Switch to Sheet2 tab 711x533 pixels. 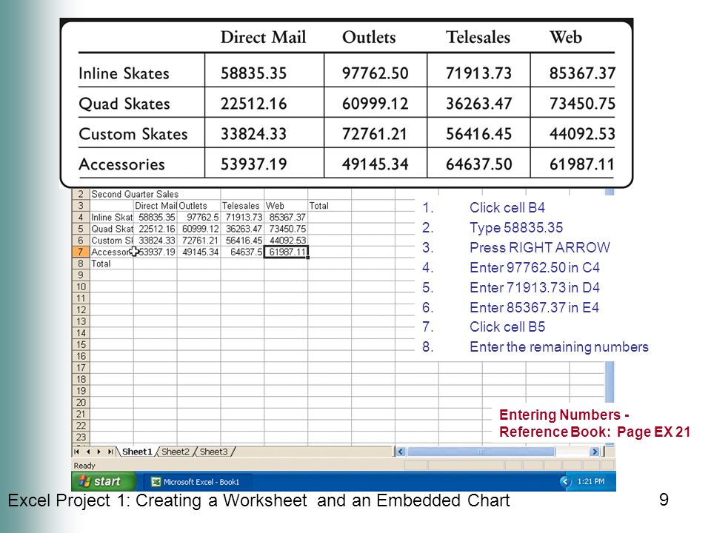pos(175,452)
